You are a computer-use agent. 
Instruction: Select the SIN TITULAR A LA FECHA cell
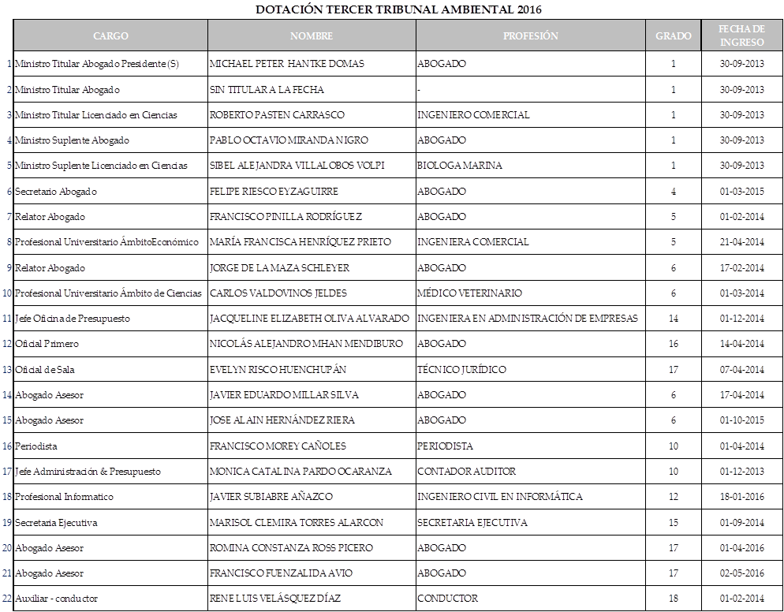(x=267, y=90)
